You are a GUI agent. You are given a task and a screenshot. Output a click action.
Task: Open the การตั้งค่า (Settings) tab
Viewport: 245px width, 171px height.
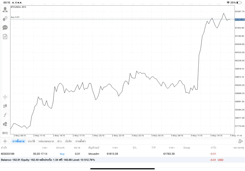(x=81, y=141)
